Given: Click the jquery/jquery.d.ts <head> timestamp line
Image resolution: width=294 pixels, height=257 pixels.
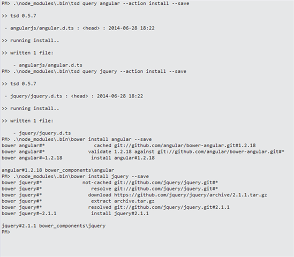Looking at the screenshot, I should tap(74, 96).
